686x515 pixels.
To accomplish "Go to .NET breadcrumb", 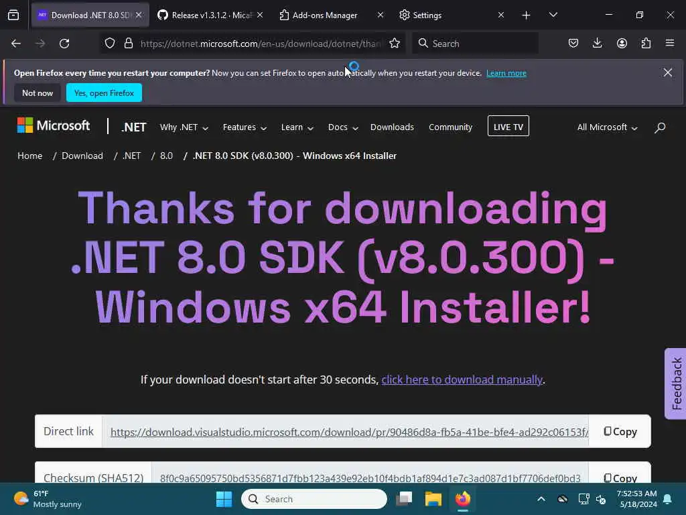I will pyautogui.click(x=131, y=156).
